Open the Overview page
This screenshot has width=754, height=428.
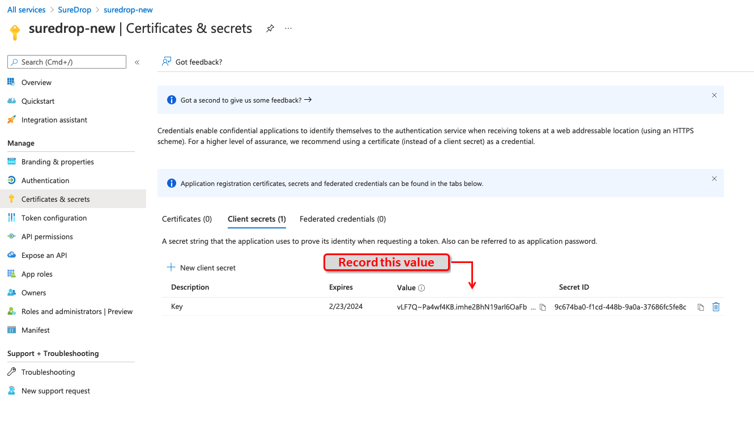36,82
